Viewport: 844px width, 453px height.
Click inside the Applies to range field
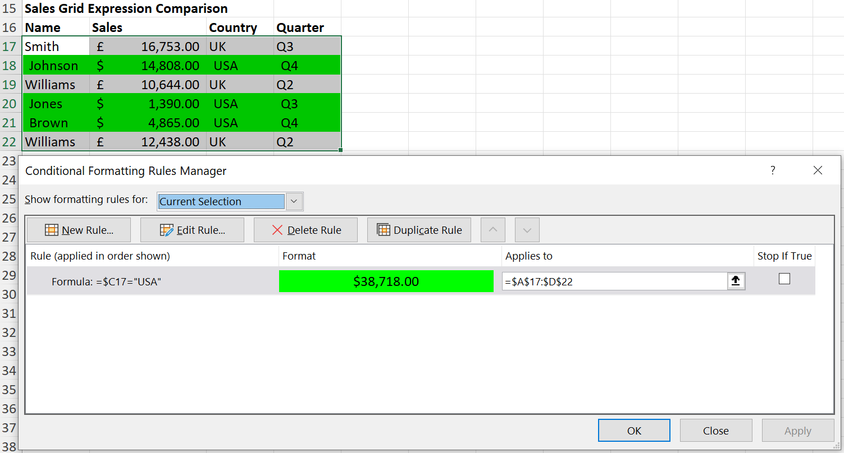(612, 281)
